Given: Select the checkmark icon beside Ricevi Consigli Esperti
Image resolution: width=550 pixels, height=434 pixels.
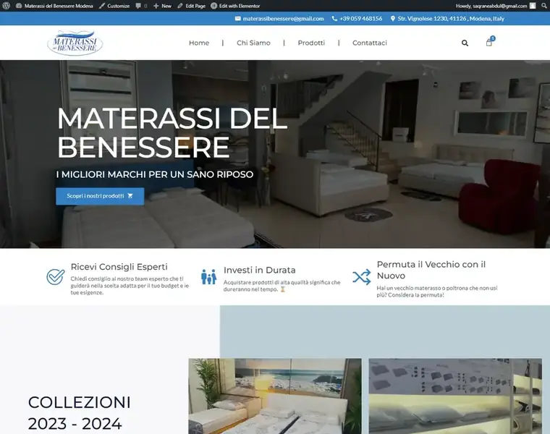Looking at the screenshot, I should pos(56,277).
